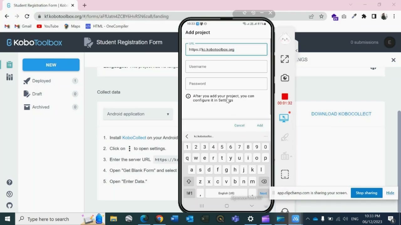Click the URL field in Add project

226,49
